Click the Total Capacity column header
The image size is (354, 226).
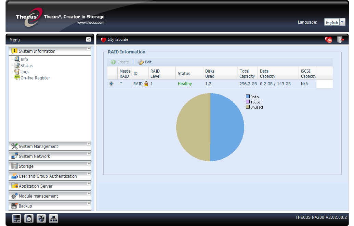(x=247, y=73)
